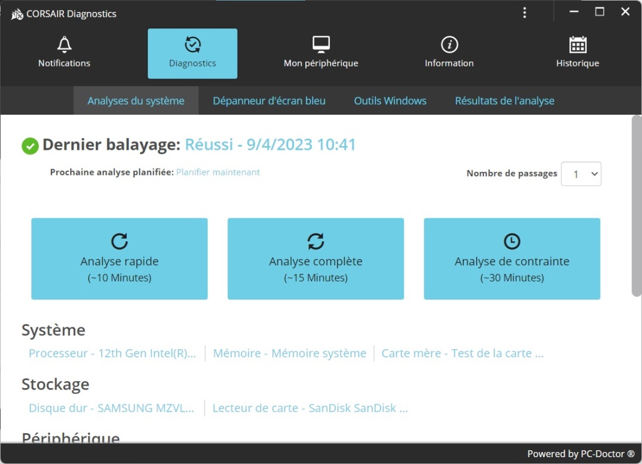Viewport: 642px width, 464px height.
Task: Click Lecteur de carte SanDisk test
Action: pyautogui.click(x=309, y=408)
